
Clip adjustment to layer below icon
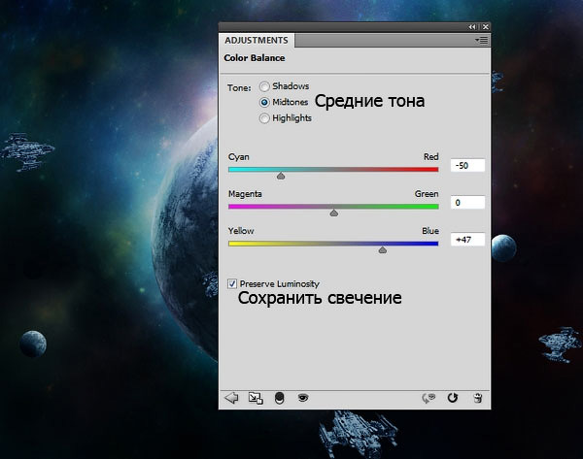click(279, 397)
